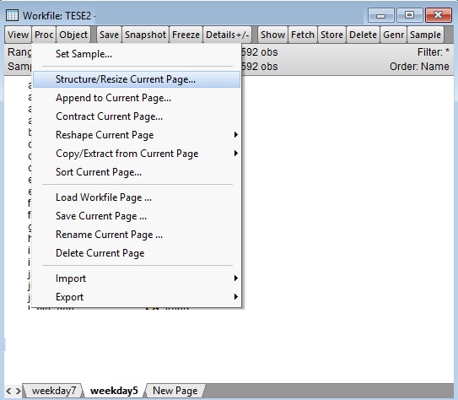The height and width of the screenshot is (400, 458).
Task: Open the Export submenu
Action: [x=136, y=297]
